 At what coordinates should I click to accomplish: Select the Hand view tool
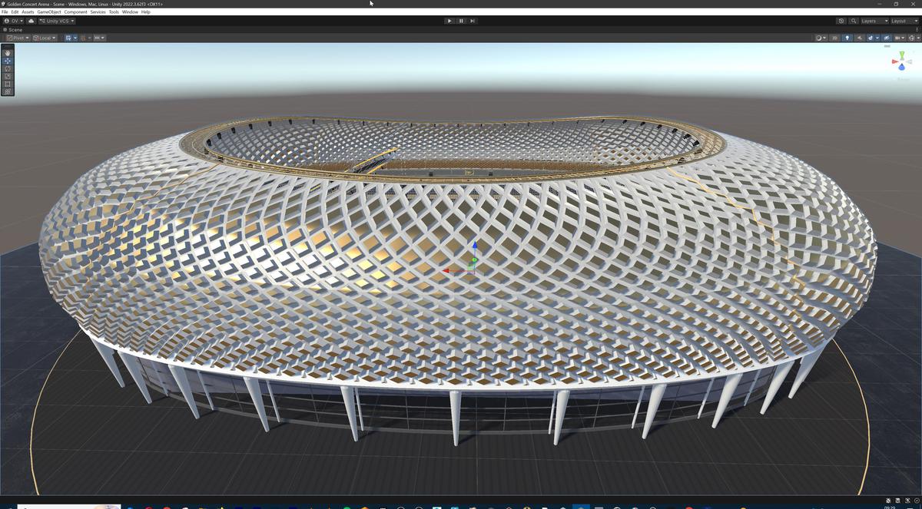(8, 53)
